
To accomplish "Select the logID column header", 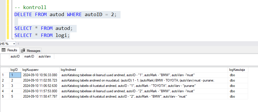I will coord(15,70).
